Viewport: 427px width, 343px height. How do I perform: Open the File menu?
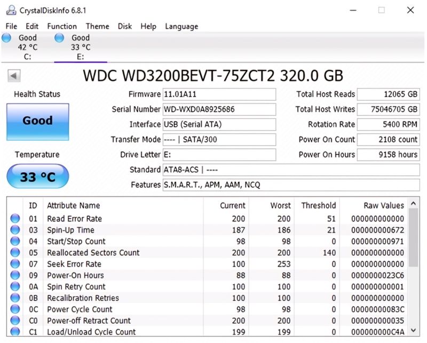pos(11,26)
